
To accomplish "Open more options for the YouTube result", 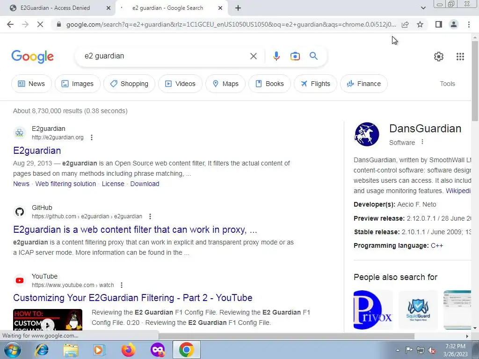I will [122, 285].
